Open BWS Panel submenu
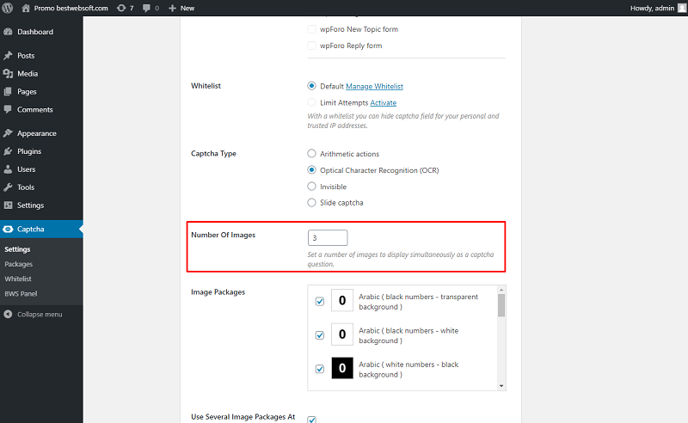Viewport: 688px width, 423px height. [x=21, y=293]
